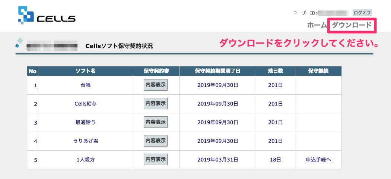
Task: Open the 申込手続へ link
Action: [x=318, y=160]
